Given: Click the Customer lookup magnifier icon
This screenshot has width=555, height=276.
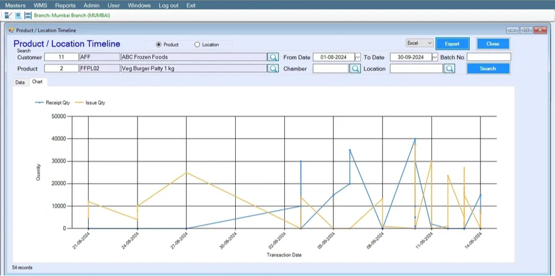Looking at the screenshot, I should (x=272, y=57).
